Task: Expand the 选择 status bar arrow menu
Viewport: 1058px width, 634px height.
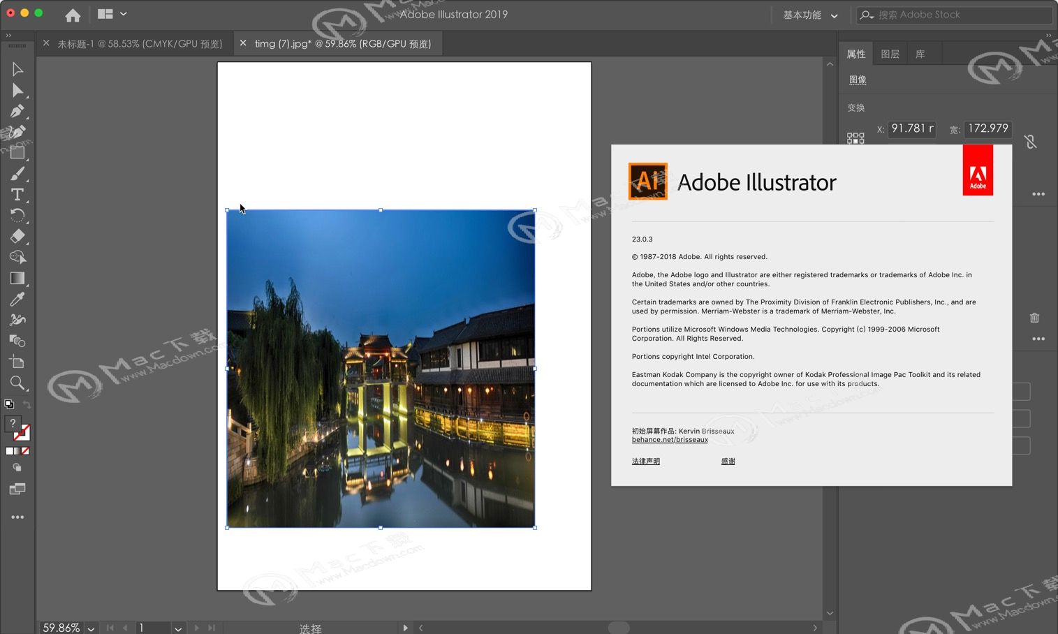Action: pyautogui.click(x=405, y=628)
